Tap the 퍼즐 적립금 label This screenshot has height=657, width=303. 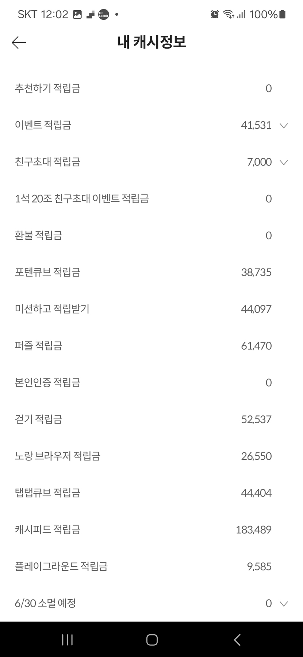coord(39,346)
